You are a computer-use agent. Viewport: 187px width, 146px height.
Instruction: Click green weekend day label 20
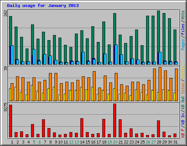(x=115, y=142)
